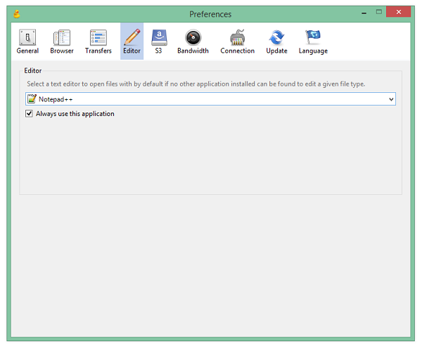Close the Preferences window

coord(398,12)
